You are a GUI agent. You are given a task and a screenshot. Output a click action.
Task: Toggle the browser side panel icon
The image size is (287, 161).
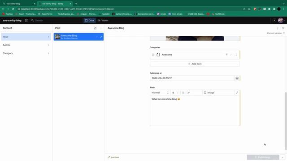point(274,9)
